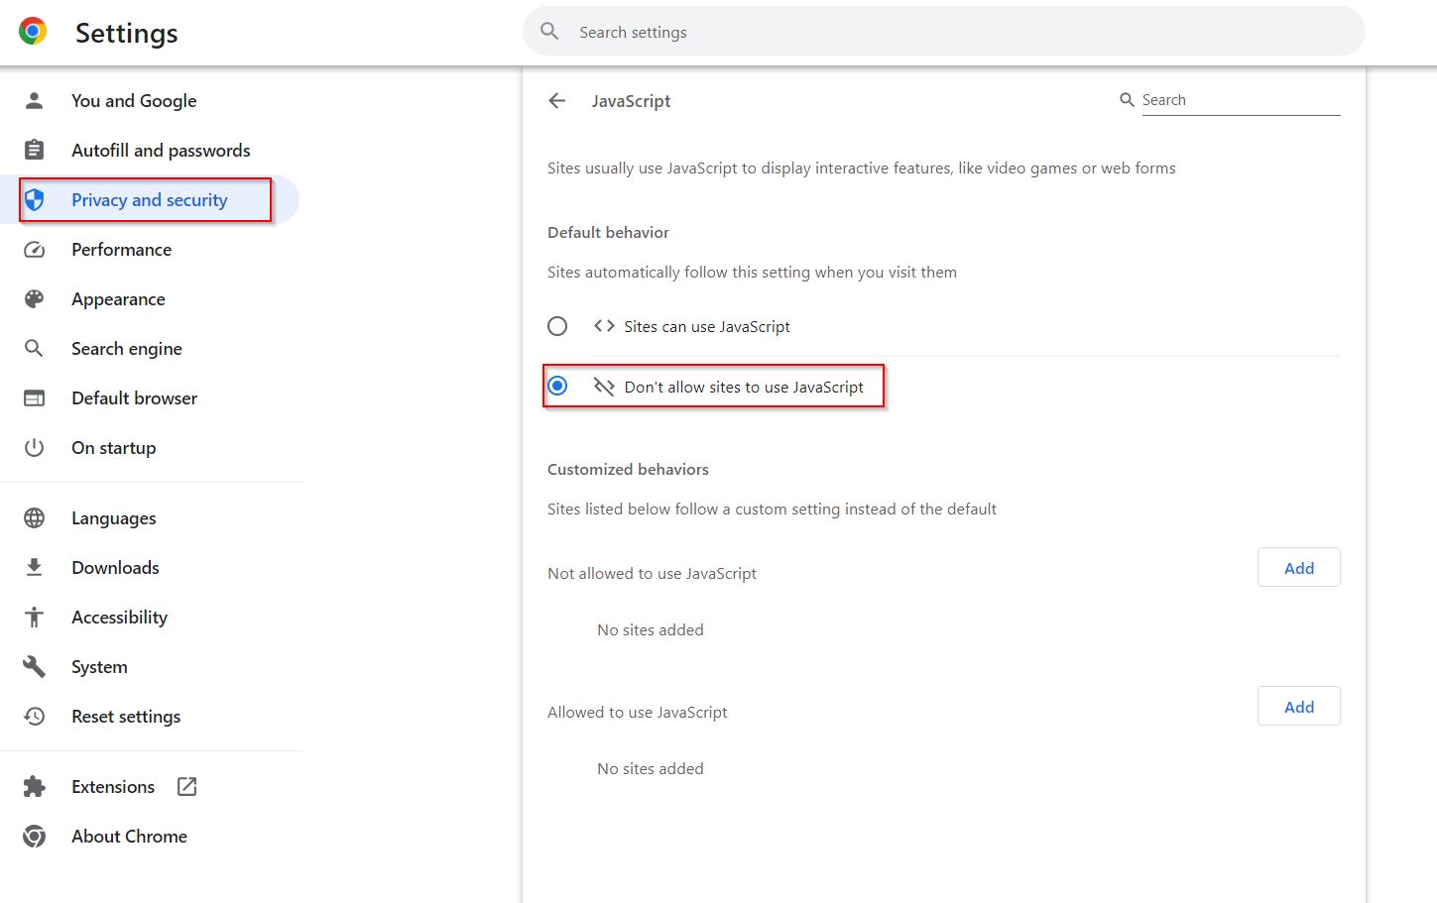The height and width of the screenshot is (903, 1437).
Task: Open the About Chrome page
Action: point(129,837)
